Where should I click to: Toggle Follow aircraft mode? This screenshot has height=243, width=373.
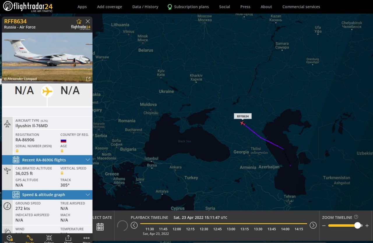[49, 238]
